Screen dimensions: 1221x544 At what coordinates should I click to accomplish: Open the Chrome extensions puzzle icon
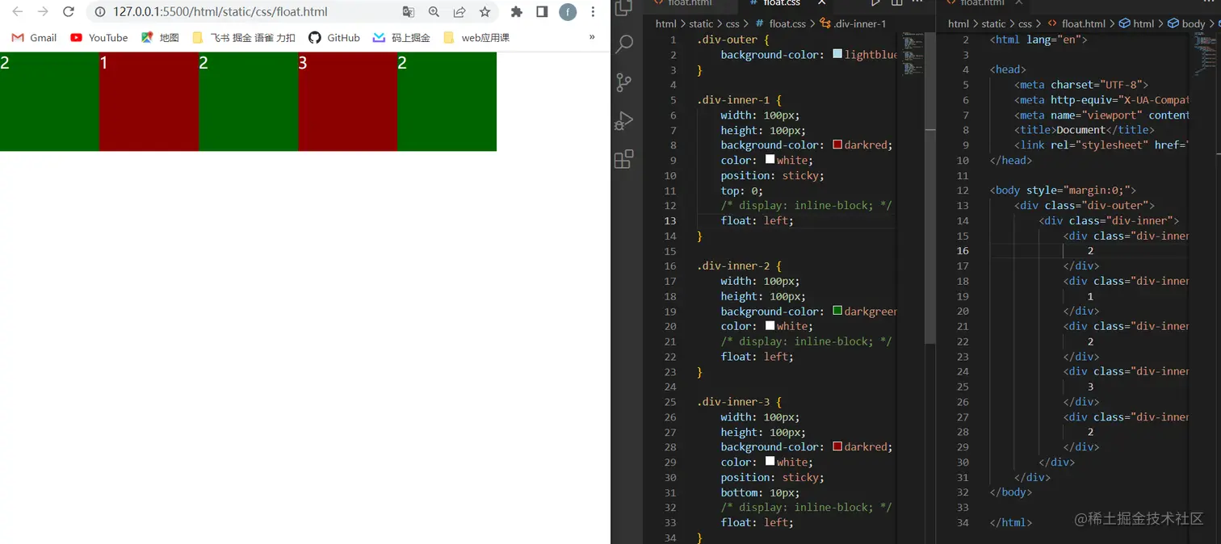pyautogui.click(x=517, y=12)
